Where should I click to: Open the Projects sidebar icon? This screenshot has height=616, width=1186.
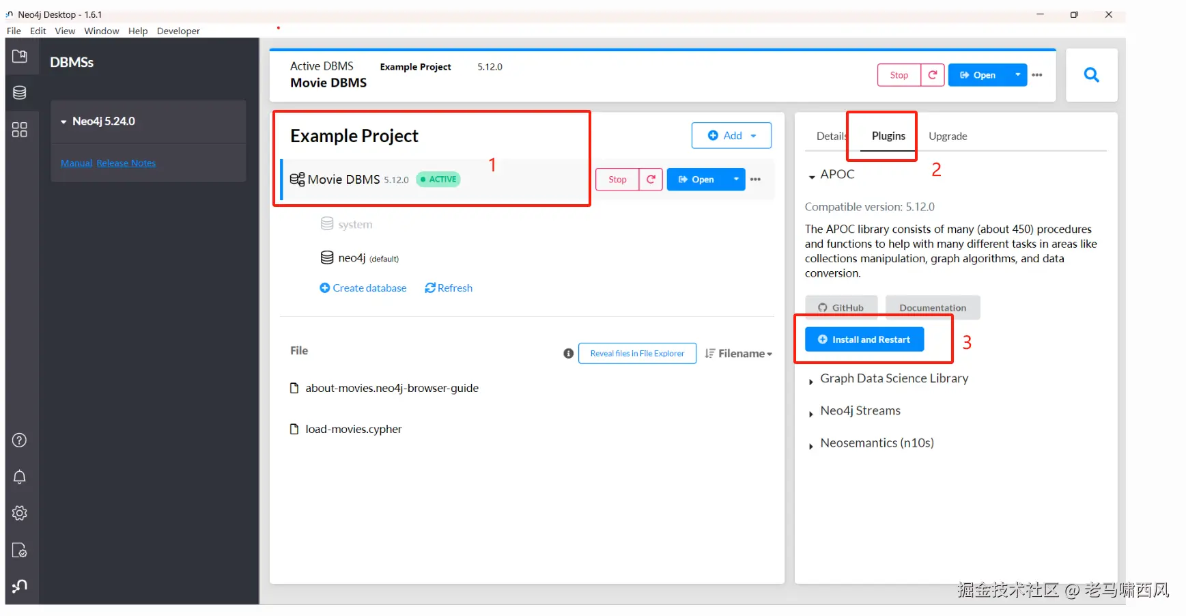20,56
